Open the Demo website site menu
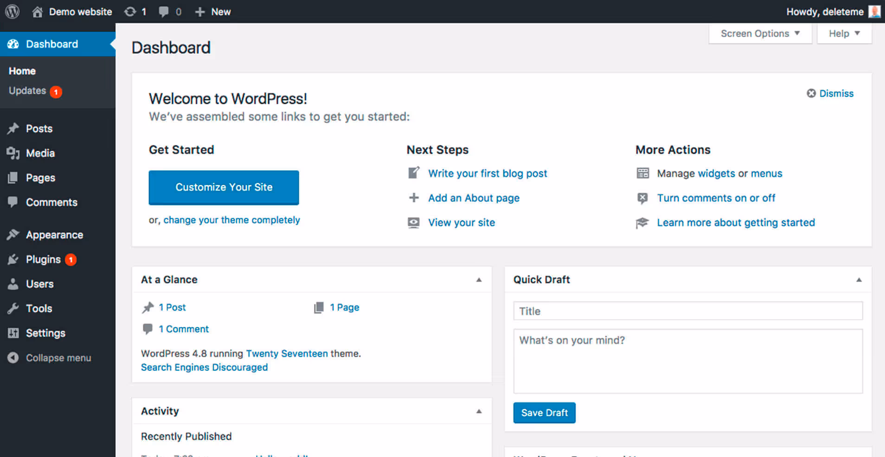This screenshot has width=885, height=457. coord(72,12)
